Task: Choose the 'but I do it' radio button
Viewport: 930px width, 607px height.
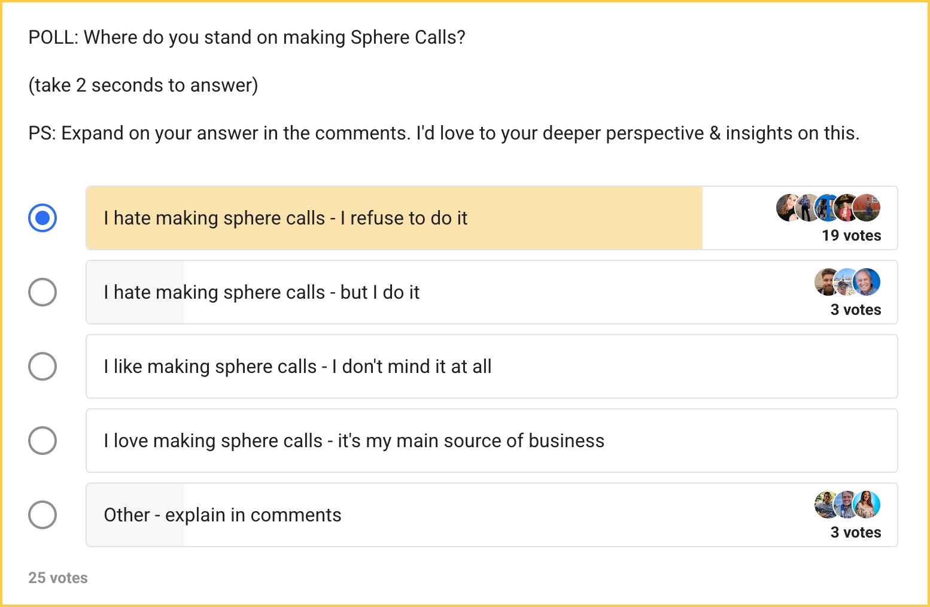Action: (x=42, y=292)
